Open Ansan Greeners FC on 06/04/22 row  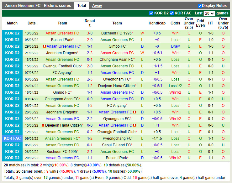pyautogui.click(x=62, y=106)
